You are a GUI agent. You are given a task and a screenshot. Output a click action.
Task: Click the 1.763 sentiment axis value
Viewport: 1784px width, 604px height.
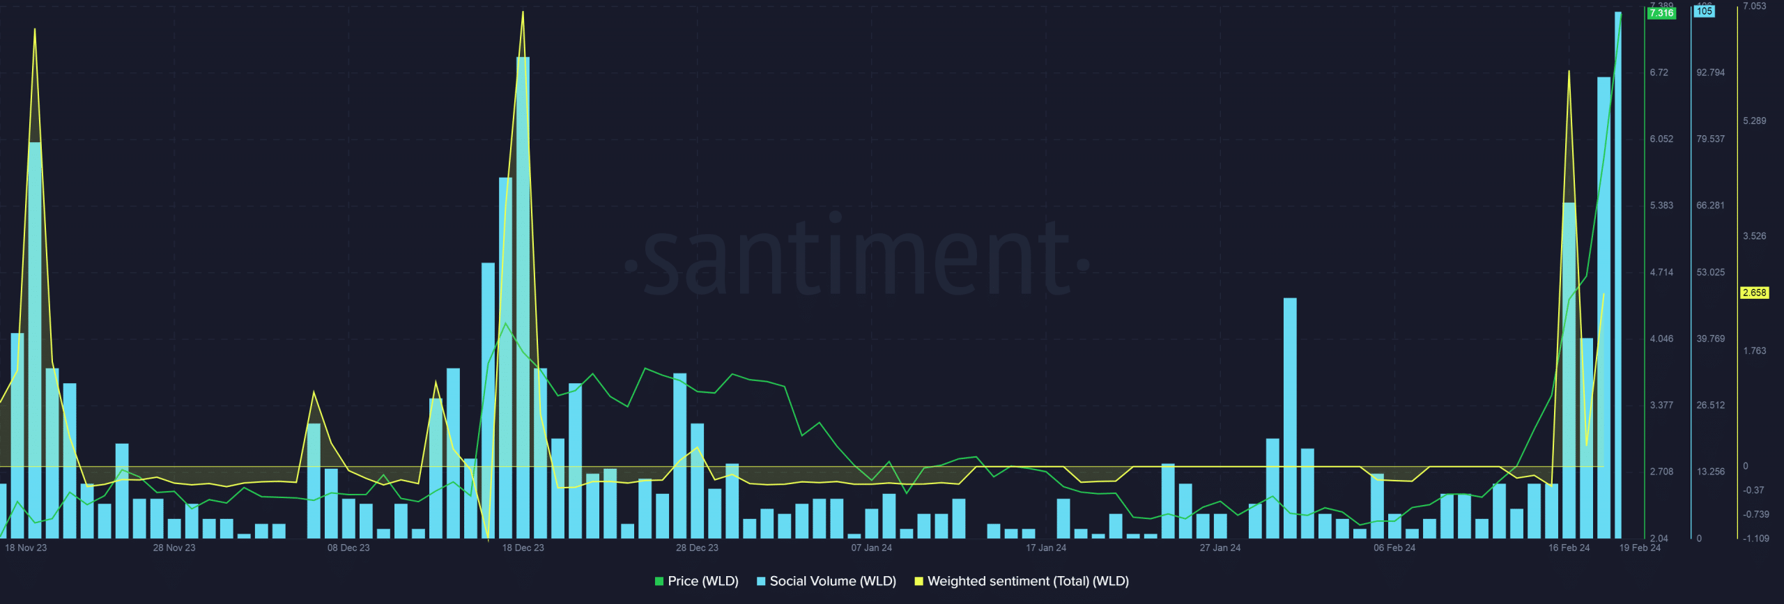(x=1755, y=350)
